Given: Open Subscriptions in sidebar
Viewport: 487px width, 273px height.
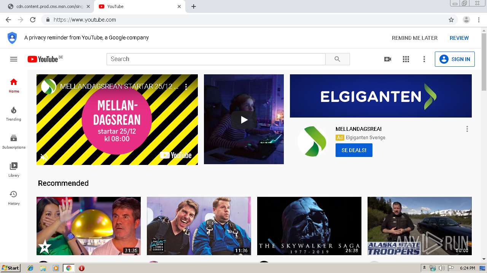Looking at the screenshot, I should 14,142.
